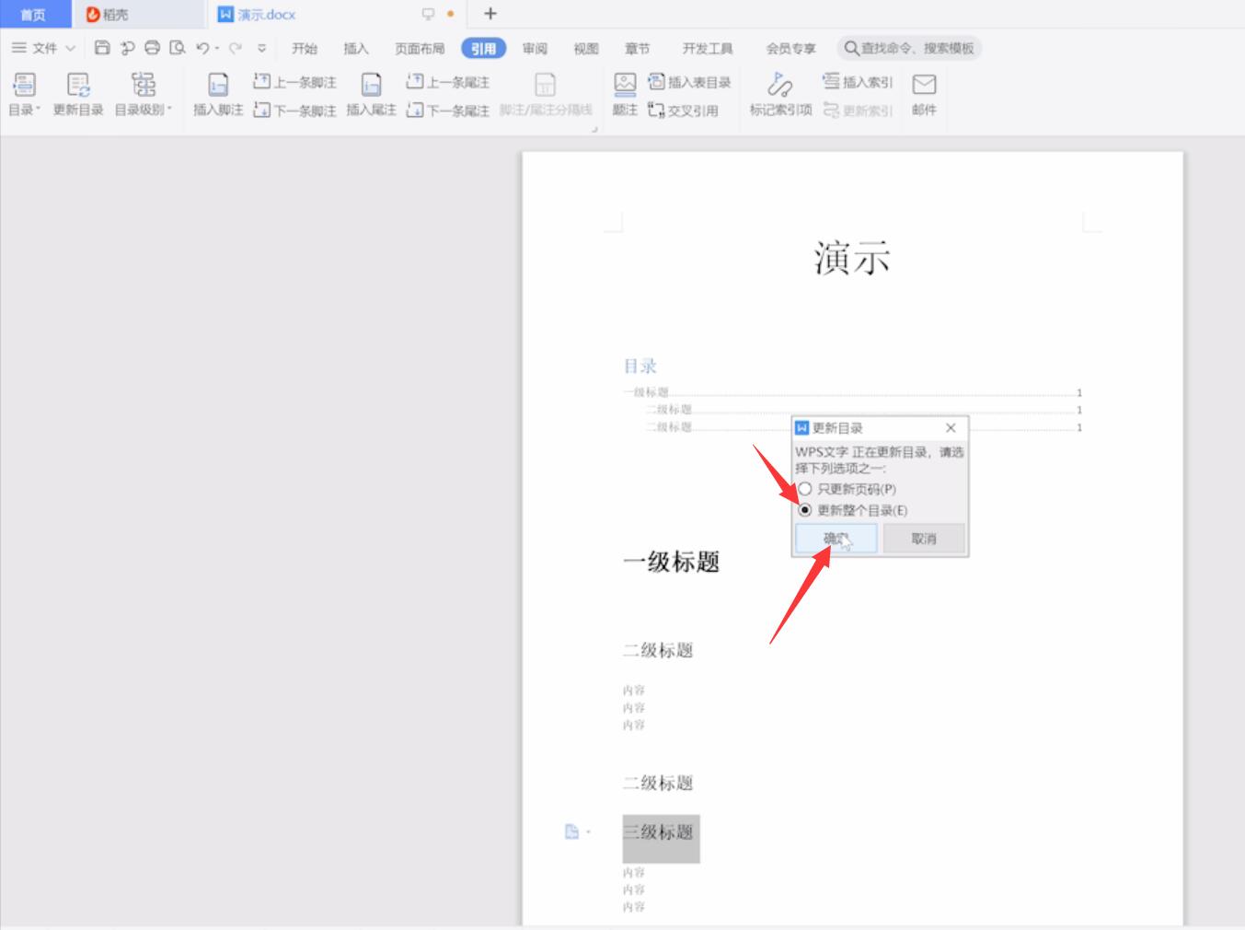Screen dimensions: 1245x930
Task: Go to 上一条脚注
Action: [x=294, y=82]
